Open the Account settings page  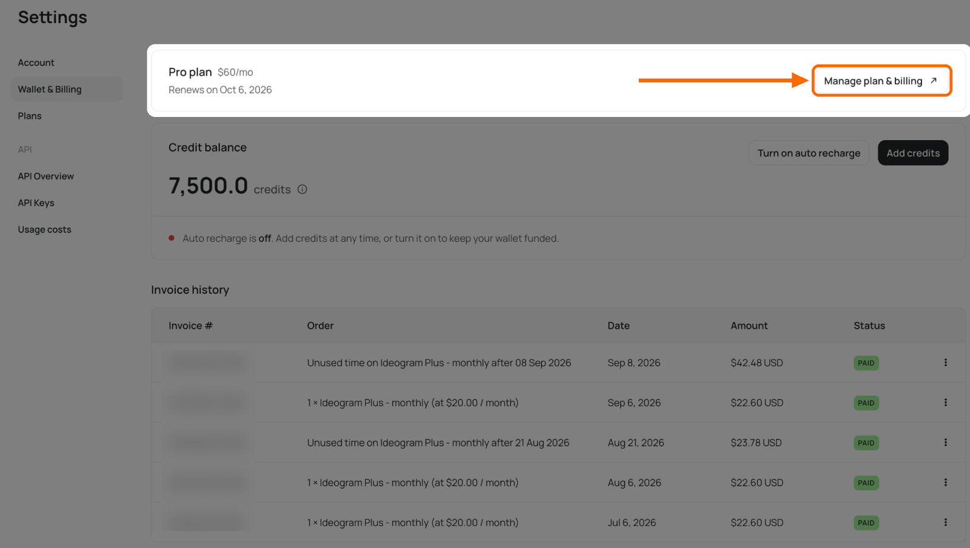[x=36, y=63]
